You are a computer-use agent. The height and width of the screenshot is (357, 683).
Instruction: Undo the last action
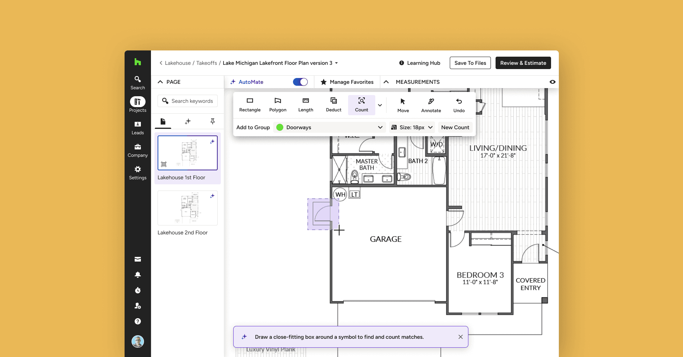tap(459, 106)
